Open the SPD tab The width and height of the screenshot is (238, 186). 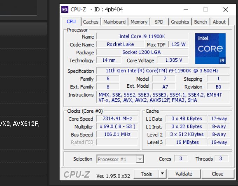tap(159, 22)
